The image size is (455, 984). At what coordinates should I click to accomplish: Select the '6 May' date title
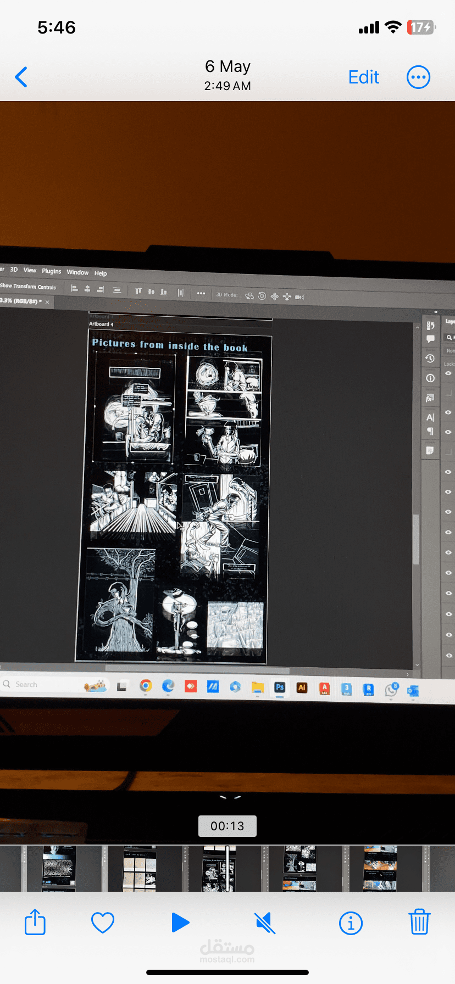[227, 66]
